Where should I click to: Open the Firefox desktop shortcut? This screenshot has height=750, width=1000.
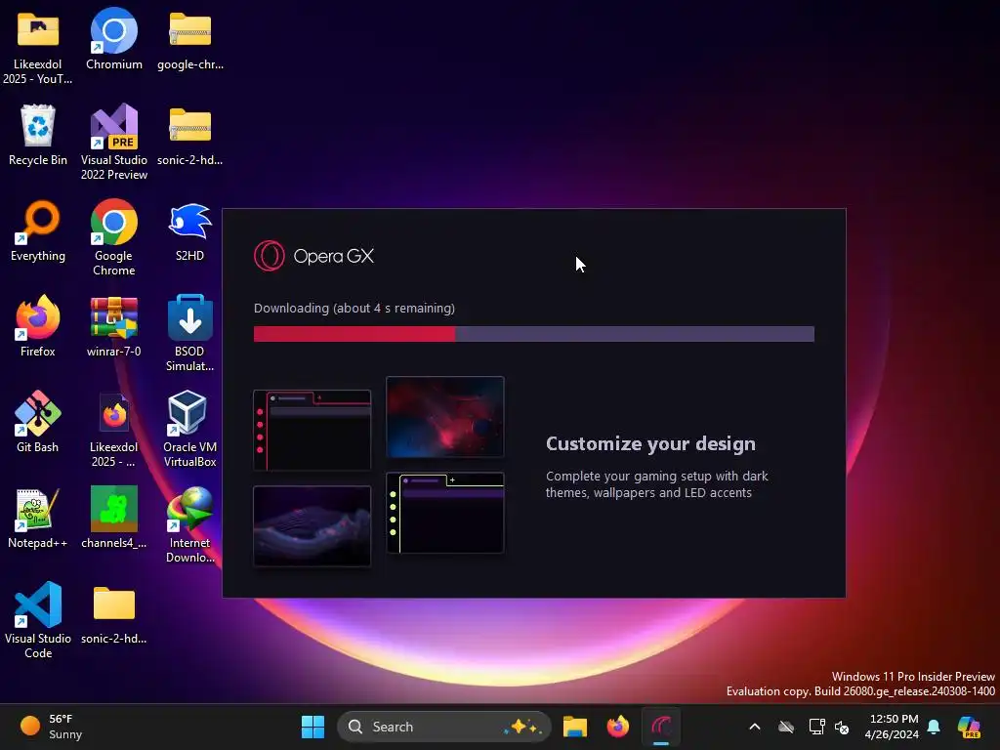click(38, 326)
